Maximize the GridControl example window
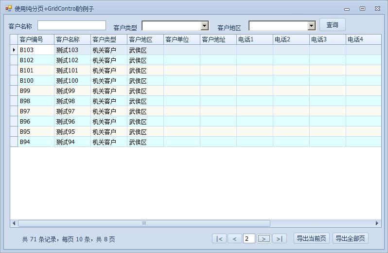The image size is (388, 253). pyautogui.click(x=362, y=9)
